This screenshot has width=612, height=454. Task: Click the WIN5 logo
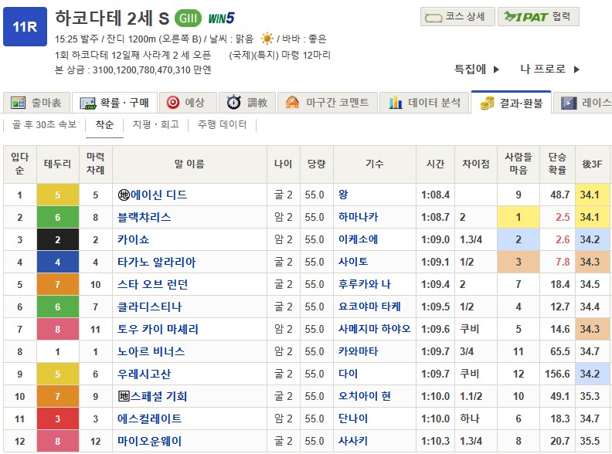221,19
